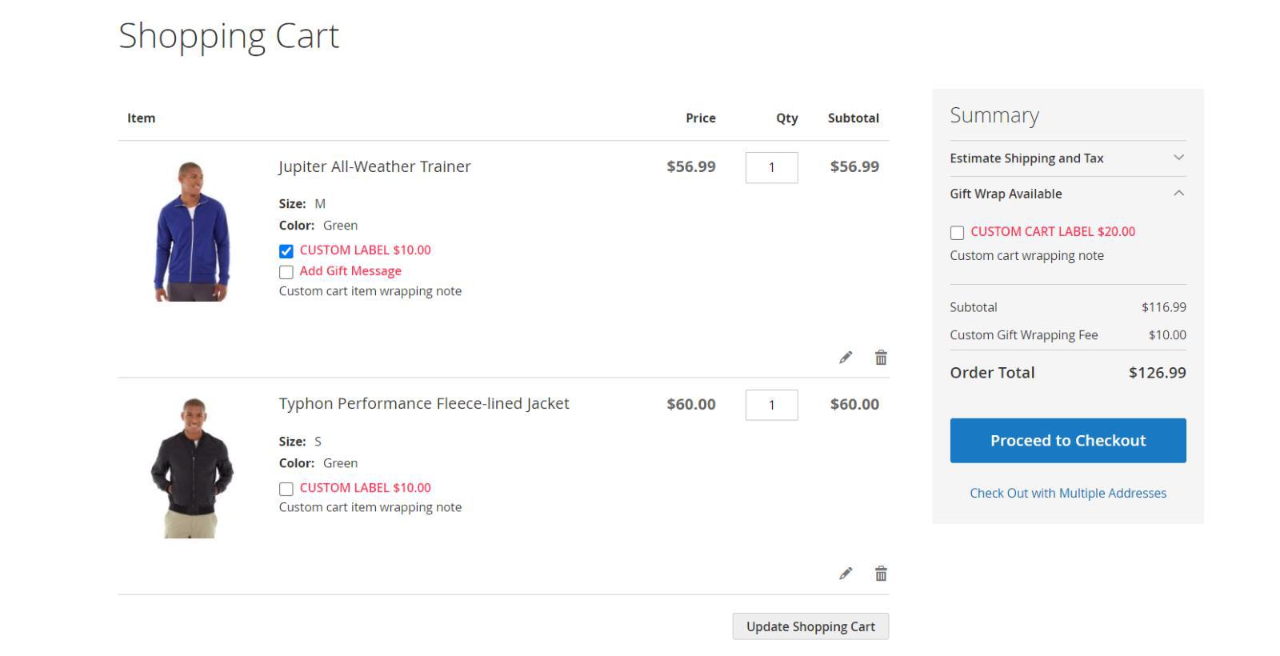Viewport: 1280px width, 656px height.
Task: Focus the Typhon Jacket quantity box
Action: [x=771, y=405]
